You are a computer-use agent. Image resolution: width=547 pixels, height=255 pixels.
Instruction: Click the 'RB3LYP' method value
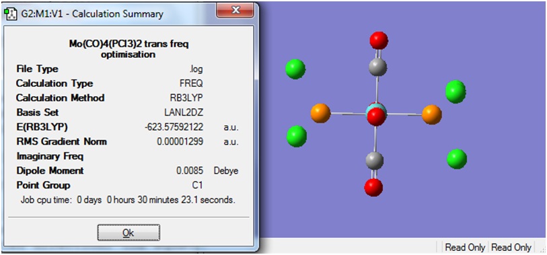click(187, 98)
